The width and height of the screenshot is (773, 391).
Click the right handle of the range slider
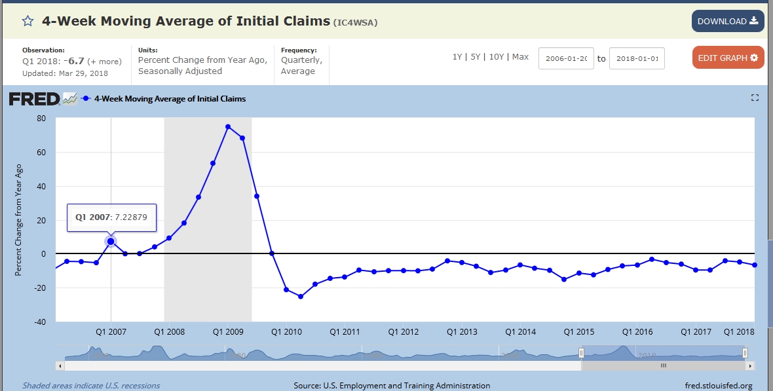click(745, 353)
